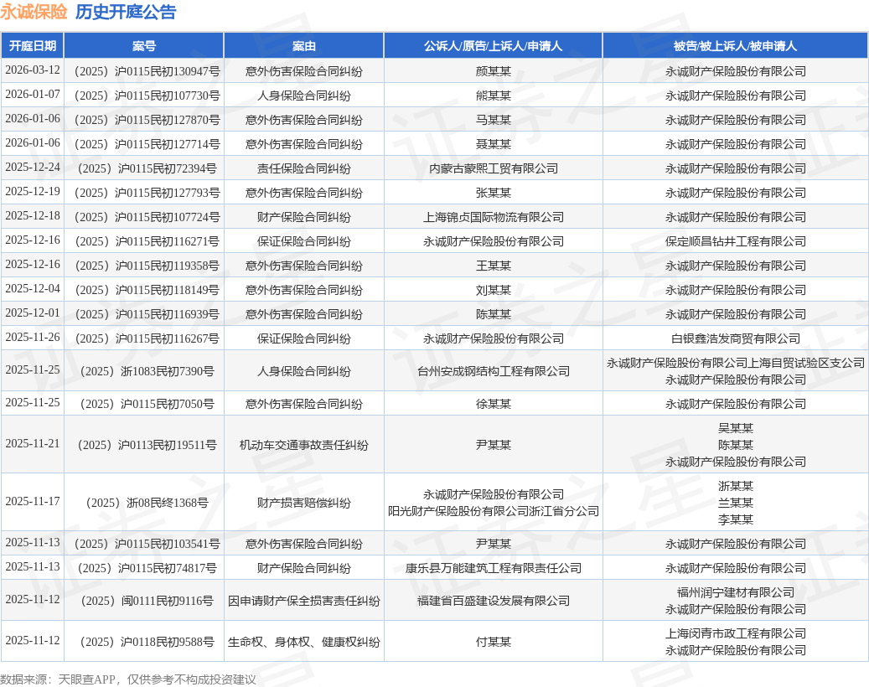This screenshot has width=869, height=687.
Task: Click defendant 上海闵青市政工程有限公司
Action: point(736,634)
